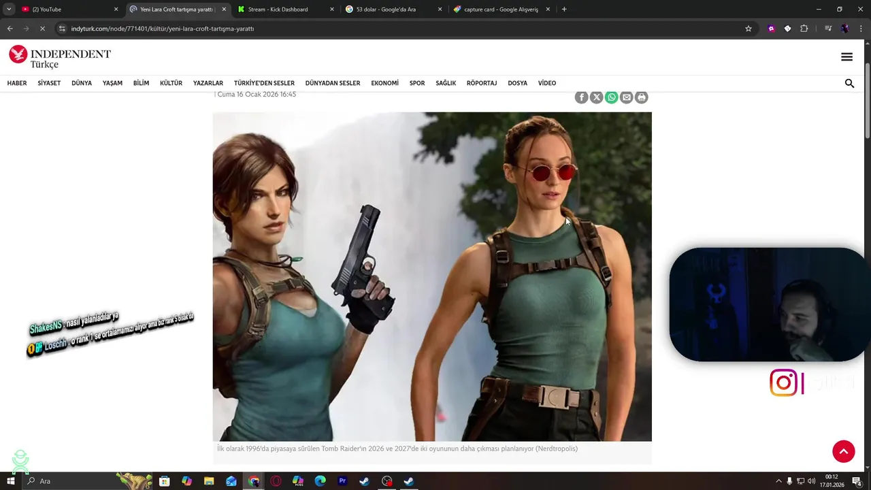The image size is (871, 490).
Task: Open the Windows Start menu
Action: point(10,481)
